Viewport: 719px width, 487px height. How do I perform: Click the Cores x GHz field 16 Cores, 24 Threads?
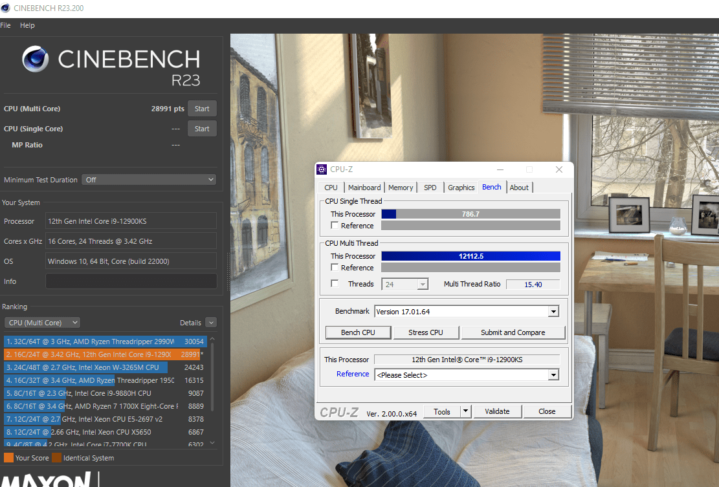point(131,241)
